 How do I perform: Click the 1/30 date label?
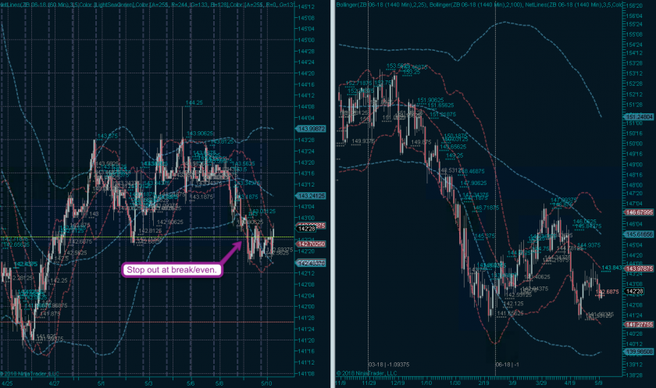click(455, 383)
